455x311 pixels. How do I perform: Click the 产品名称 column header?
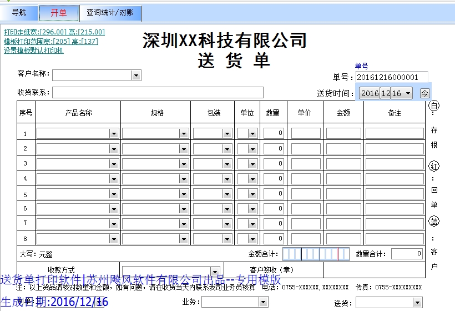(78, 113)
